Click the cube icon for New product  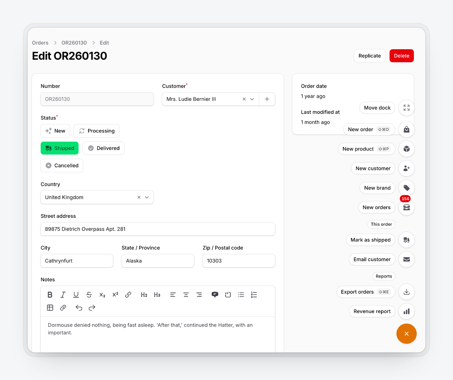pyautogui.click(x=407, y=149)
